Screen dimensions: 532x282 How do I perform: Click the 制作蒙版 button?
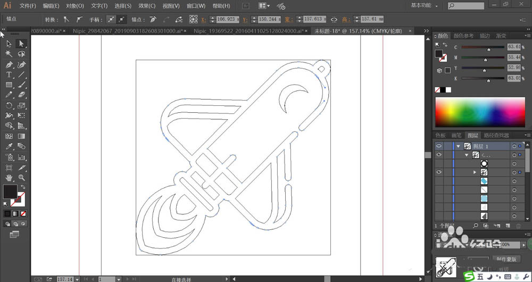tap(506, 259)
